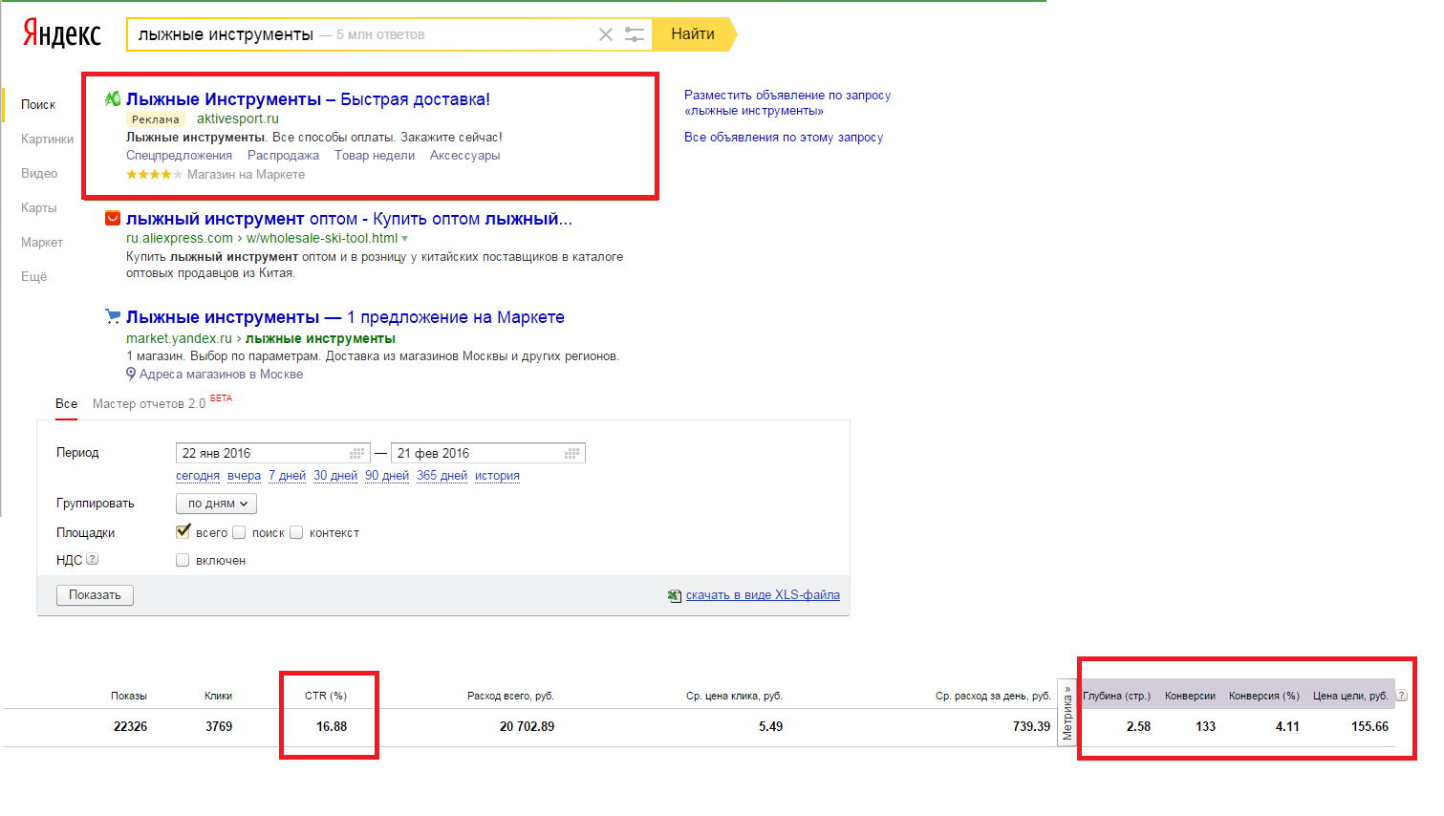Download report via скачать в виде XLS-файла

[763, 594]
